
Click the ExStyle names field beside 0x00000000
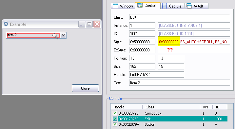(x=194, y=50)
